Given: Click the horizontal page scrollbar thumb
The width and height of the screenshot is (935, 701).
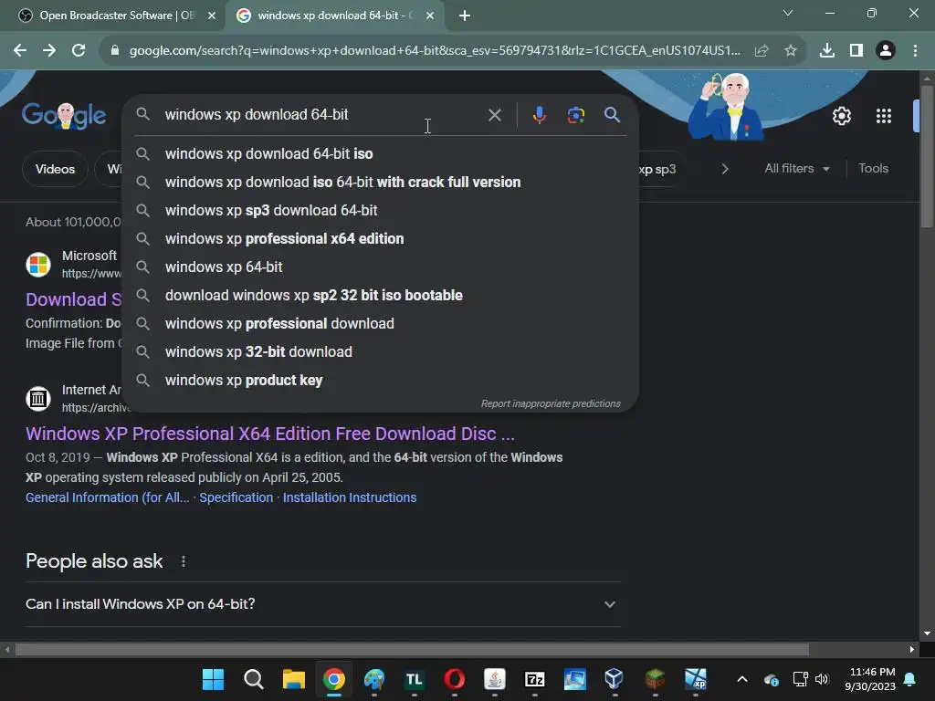Looking at the screenshot, I should pyautogui.click(x=412, y=649).
